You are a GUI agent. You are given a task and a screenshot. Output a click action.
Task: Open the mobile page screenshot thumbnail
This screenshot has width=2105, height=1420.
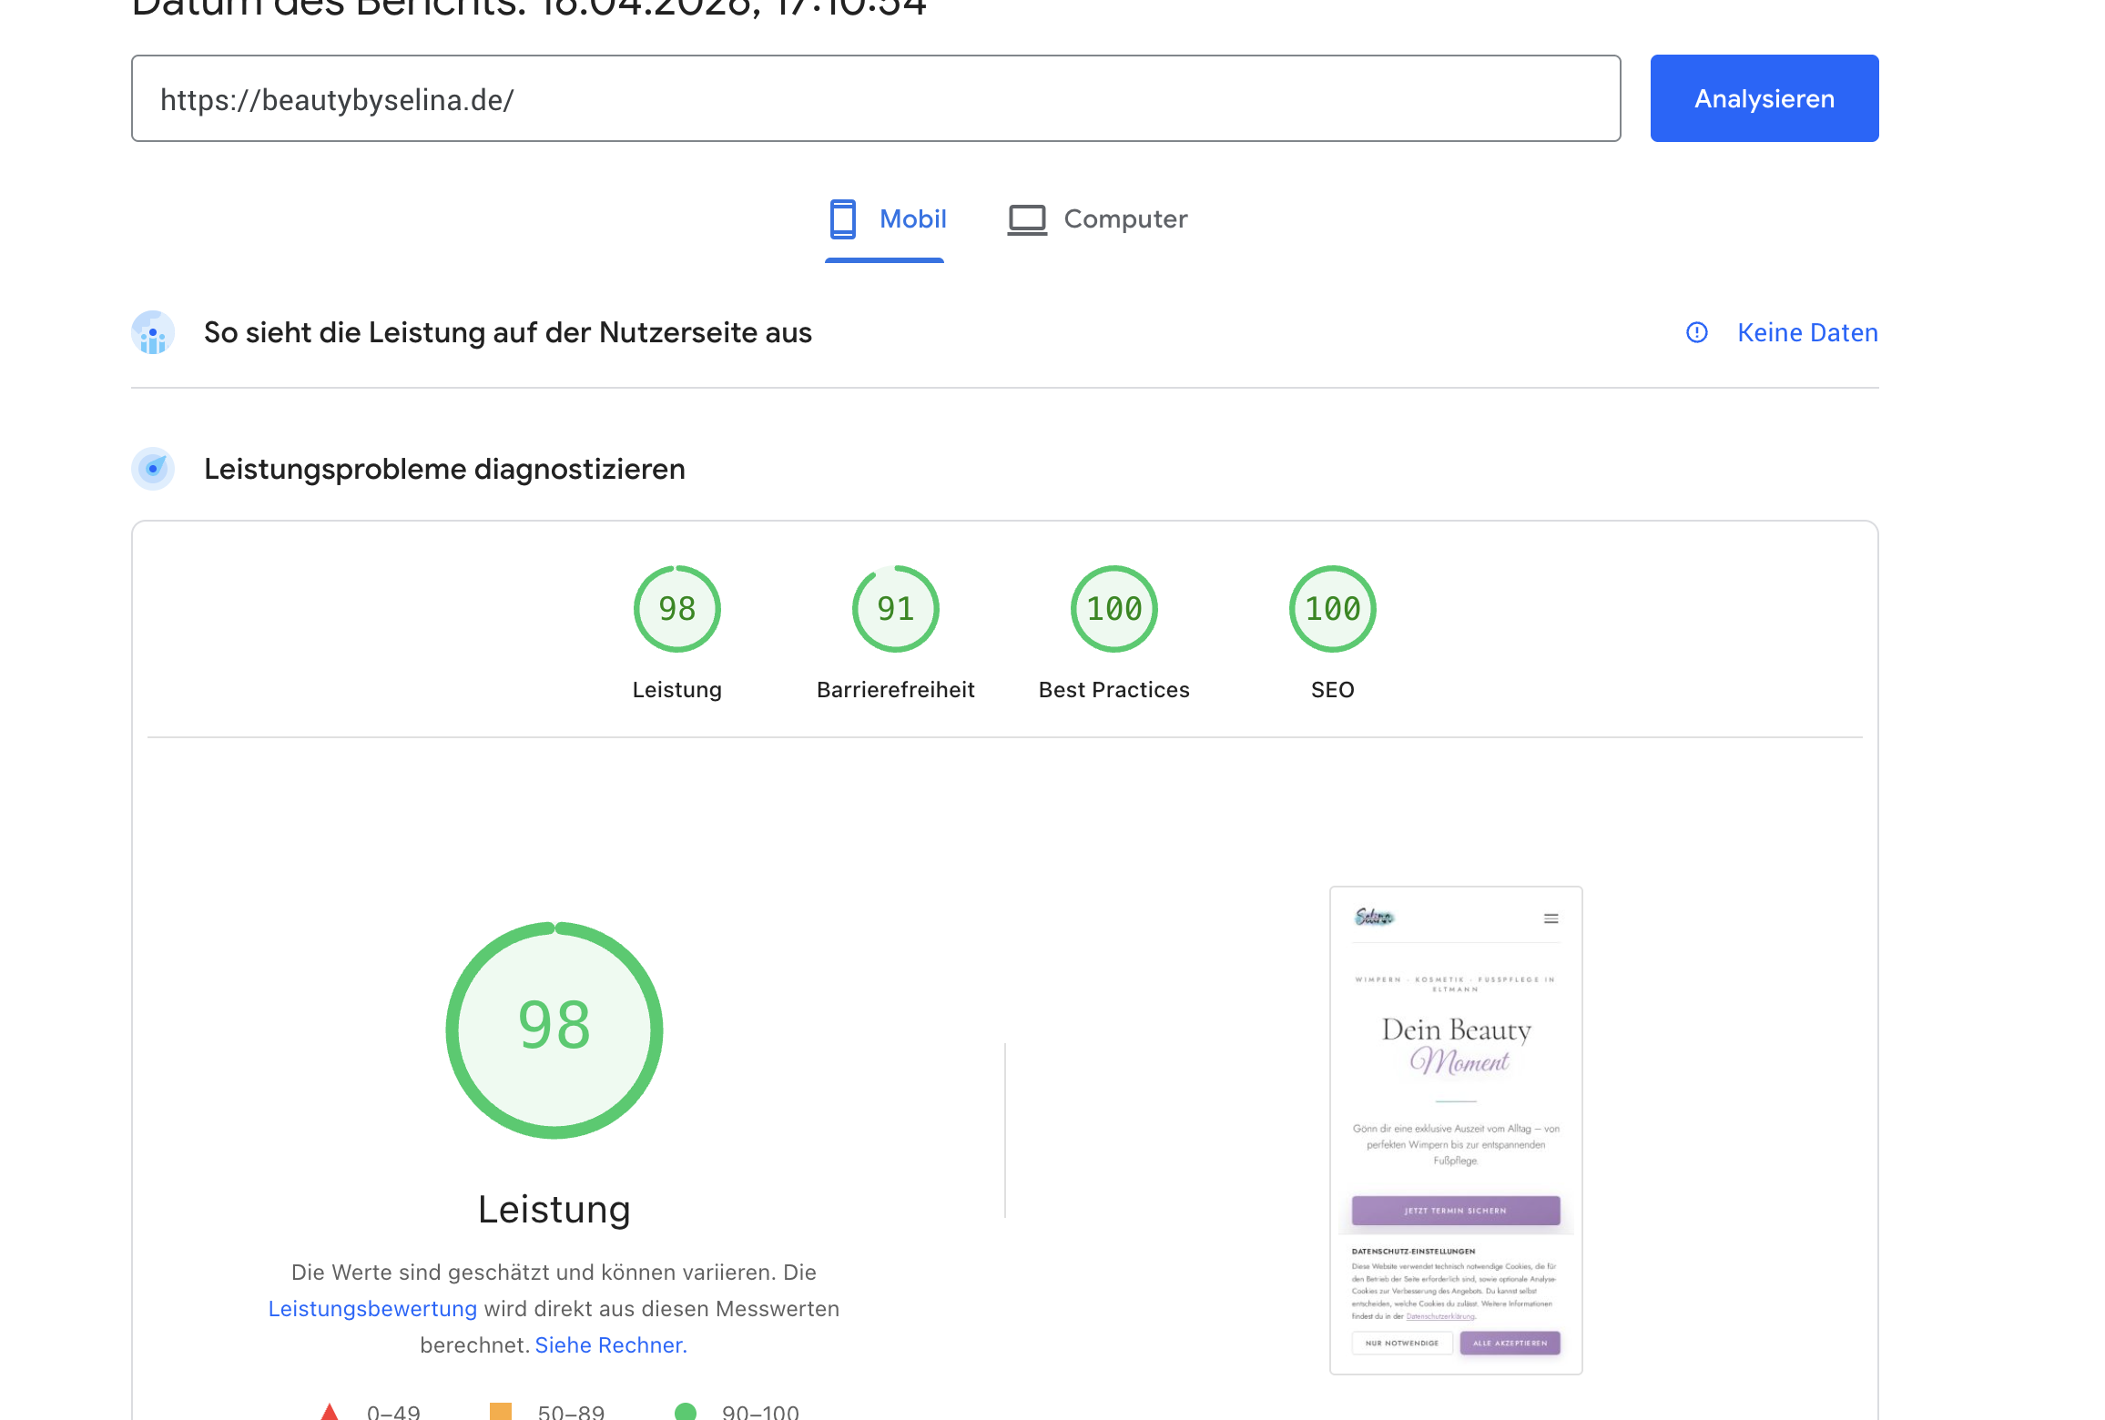tap(1456, 1130)
